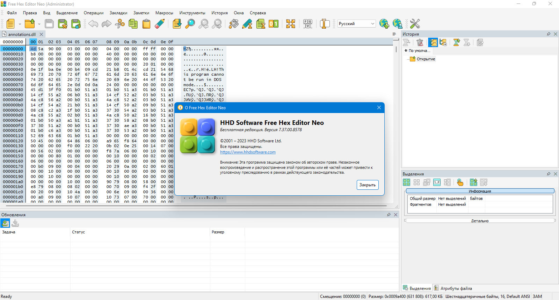The image size is (559, 300).
Task: Click the Статус column header
Action: 140,232
